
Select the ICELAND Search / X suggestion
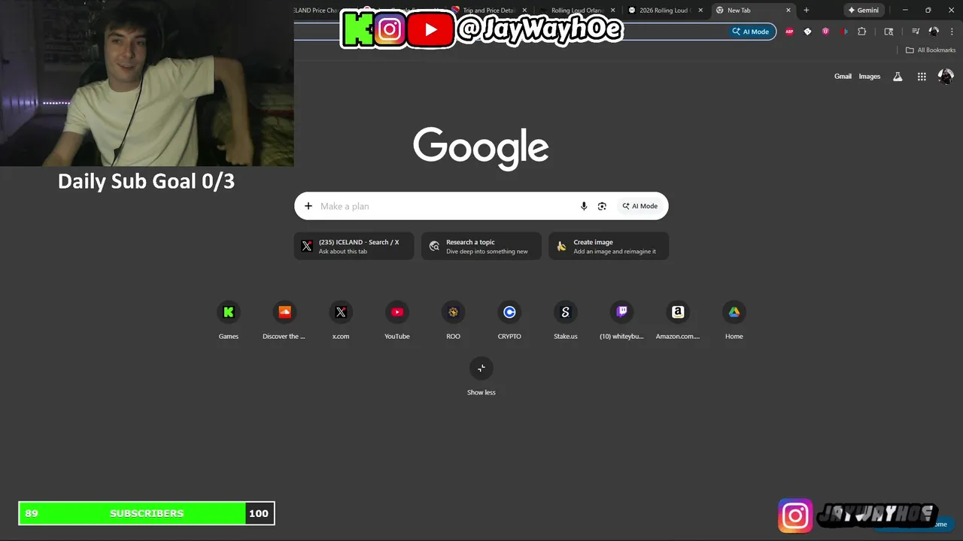coord(354,246)
